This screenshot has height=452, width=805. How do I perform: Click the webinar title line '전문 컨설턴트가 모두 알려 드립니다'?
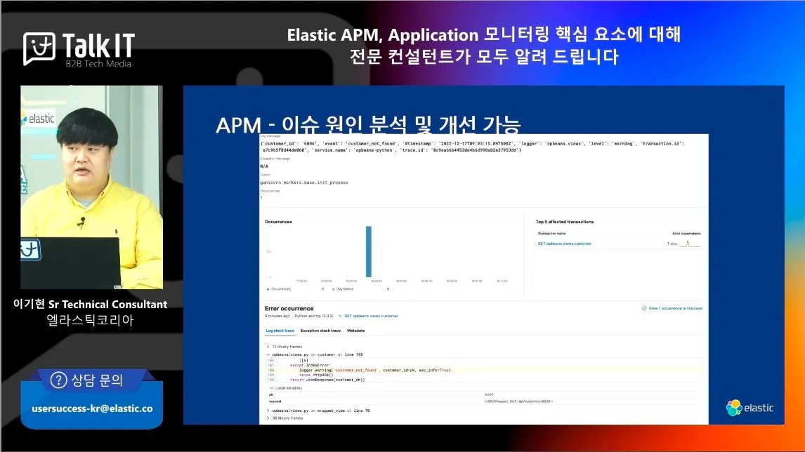tap(483, 56)
